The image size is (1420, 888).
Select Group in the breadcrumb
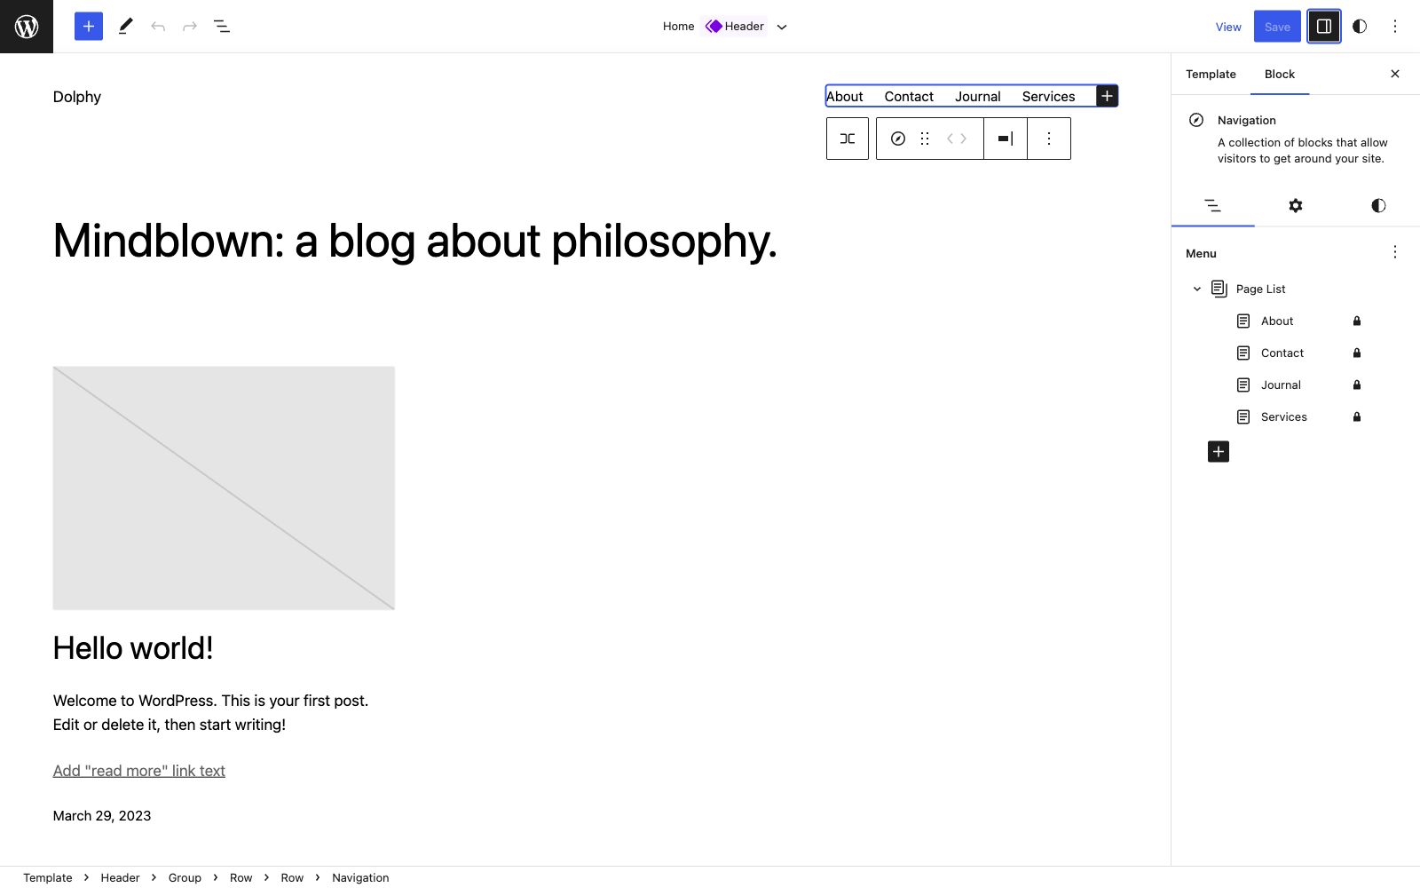[x=185, y=877]
